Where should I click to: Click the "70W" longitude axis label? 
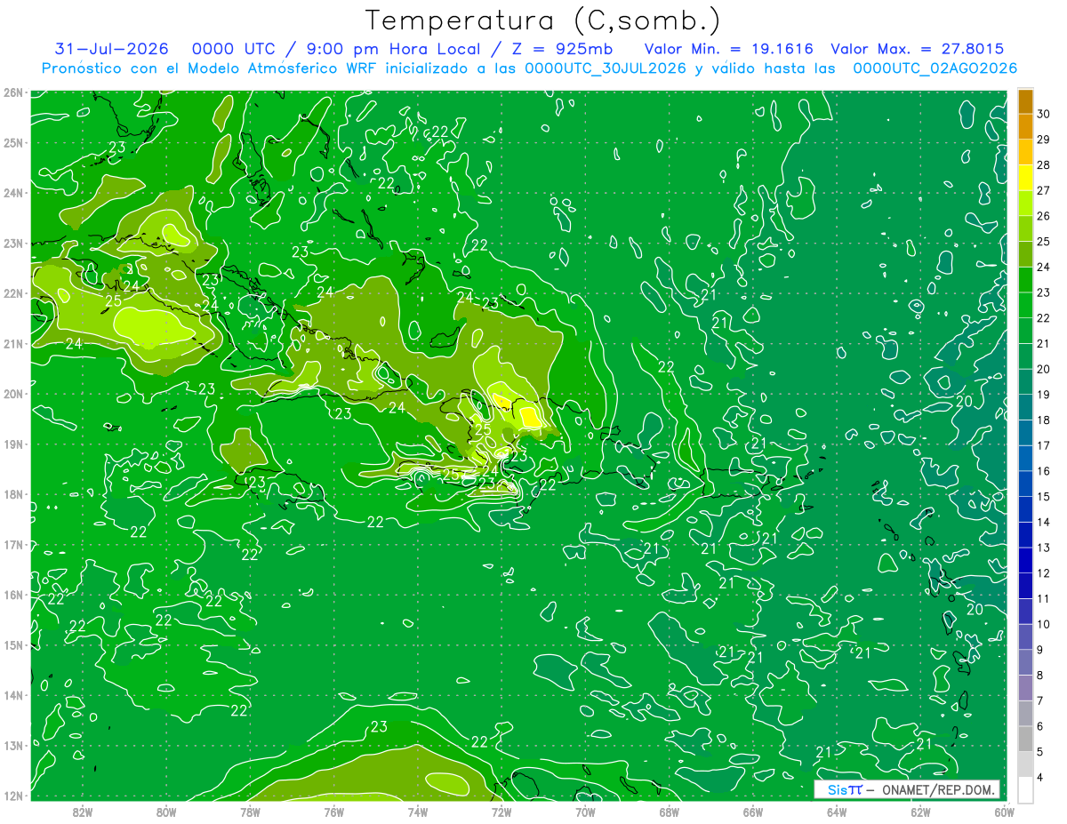pyautogui.click(x=585, y=812)
